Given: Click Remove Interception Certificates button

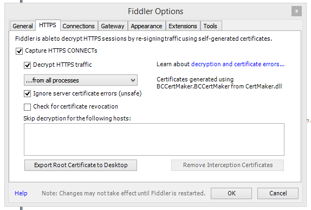Looking at the screenshot, I should pos(228,165).
